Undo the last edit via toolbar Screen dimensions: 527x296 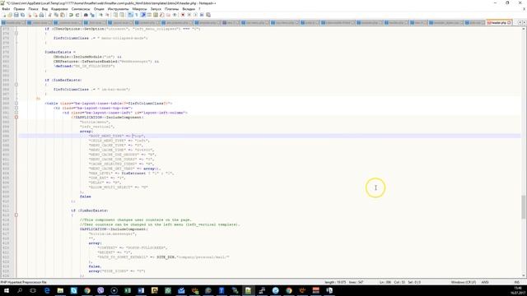click(x=71, y=15)
